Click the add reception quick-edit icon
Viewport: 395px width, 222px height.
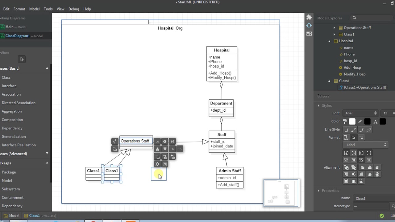pos(173,142)
